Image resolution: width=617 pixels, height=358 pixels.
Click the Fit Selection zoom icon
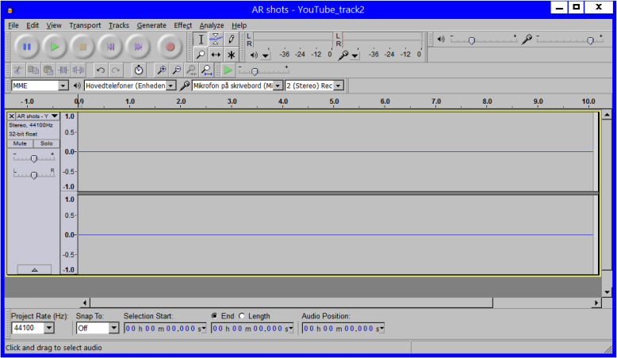click(x=191, y=70)
